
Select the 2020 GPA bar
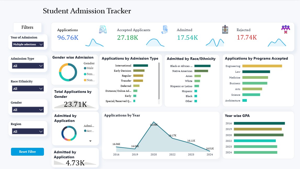click(259, 135)
